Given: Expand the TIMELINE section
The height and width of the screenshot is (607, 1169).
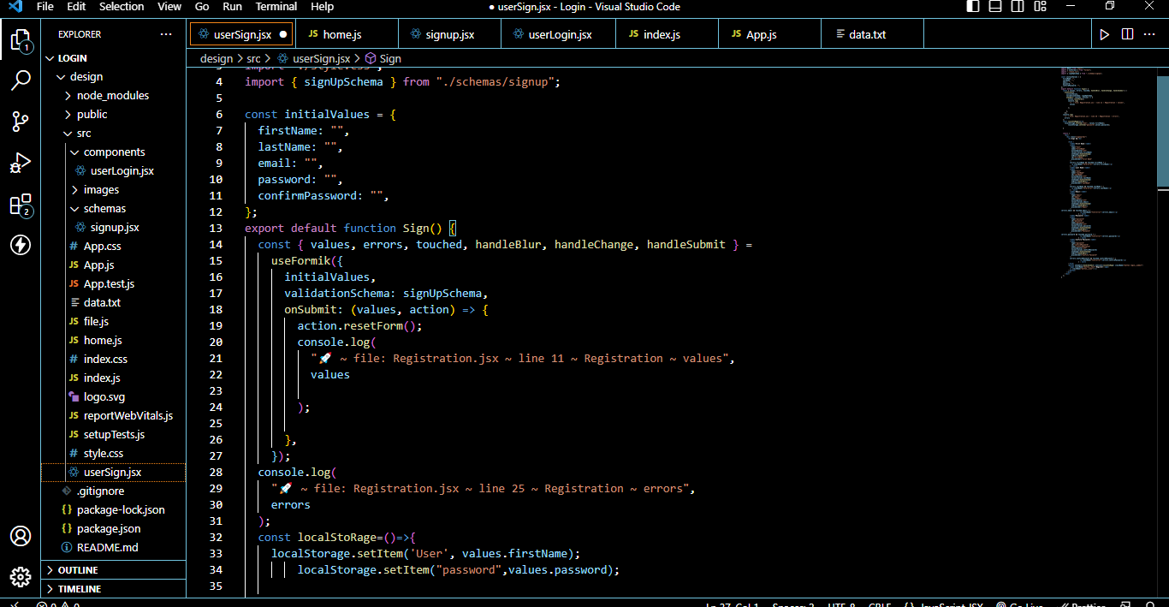Looking at the screenshot, I should [x=114, y=589].
